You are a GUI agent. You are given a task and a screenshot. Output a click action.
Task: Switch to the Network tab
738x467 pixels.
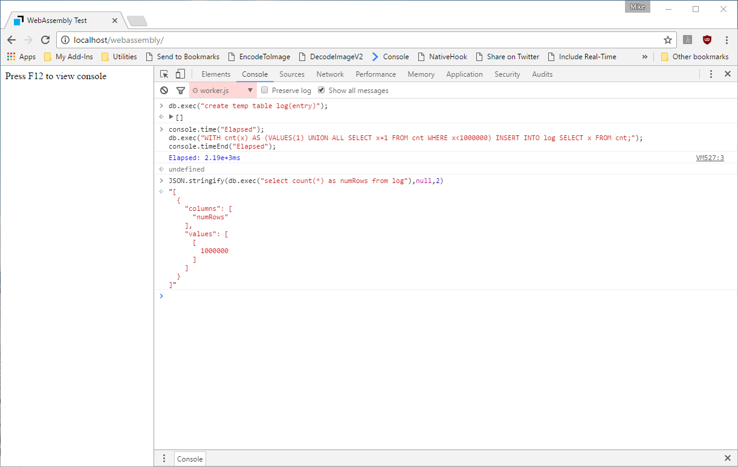point(330,74)
